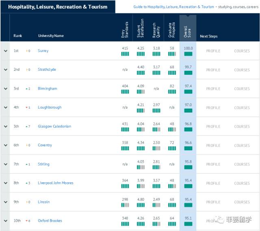Click Birmingham rank change indicator up 2
260x231 pixels.
tap(28, 89)
